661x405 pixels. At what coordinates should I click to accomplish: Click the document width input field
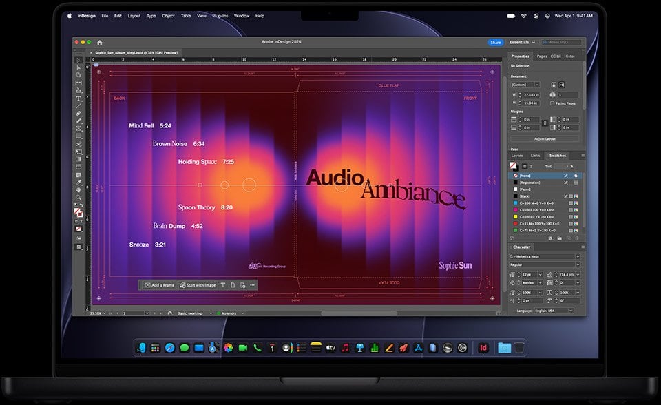coord(531,95)
